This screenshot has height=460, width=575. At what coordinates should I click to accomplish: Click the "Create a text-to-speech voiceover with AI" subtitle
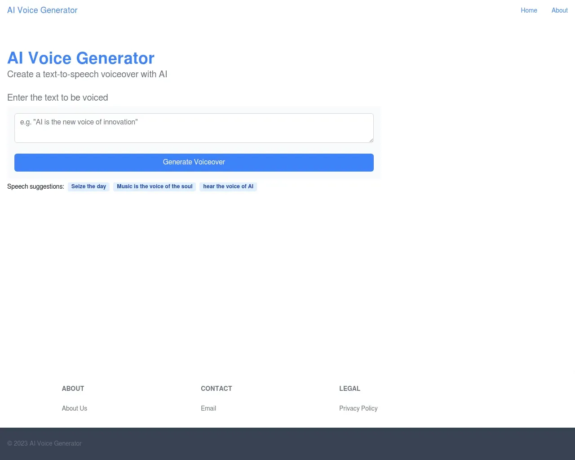[87, 74]
